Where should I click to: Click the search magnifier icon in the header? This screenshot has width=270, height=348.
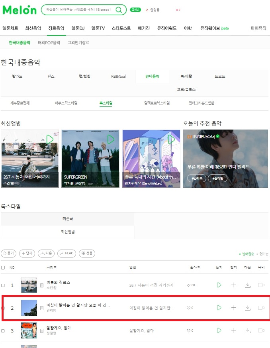click(119, 10)
